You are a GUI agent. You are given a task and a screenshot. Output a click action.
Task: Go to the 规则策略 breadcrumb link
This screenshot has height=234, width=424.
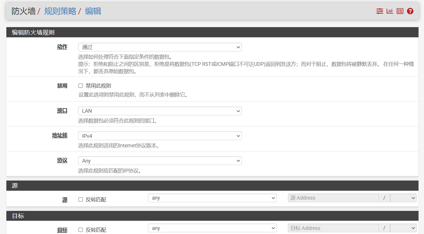tap(60, 11)
